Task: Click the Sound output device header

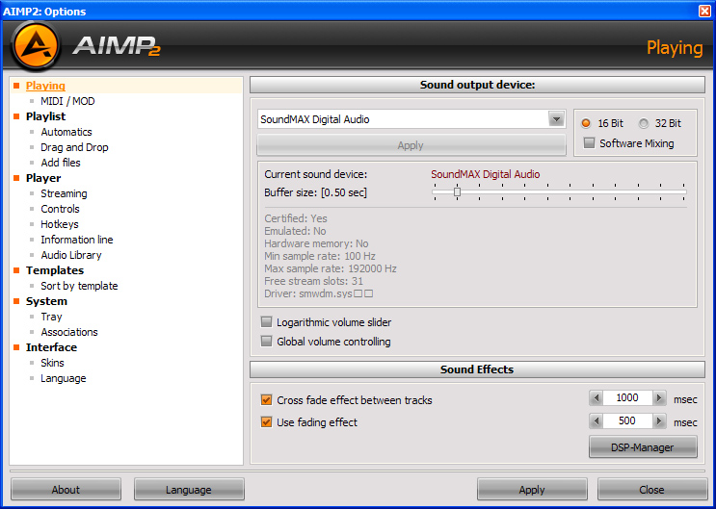Action: (x=477, y=85)
